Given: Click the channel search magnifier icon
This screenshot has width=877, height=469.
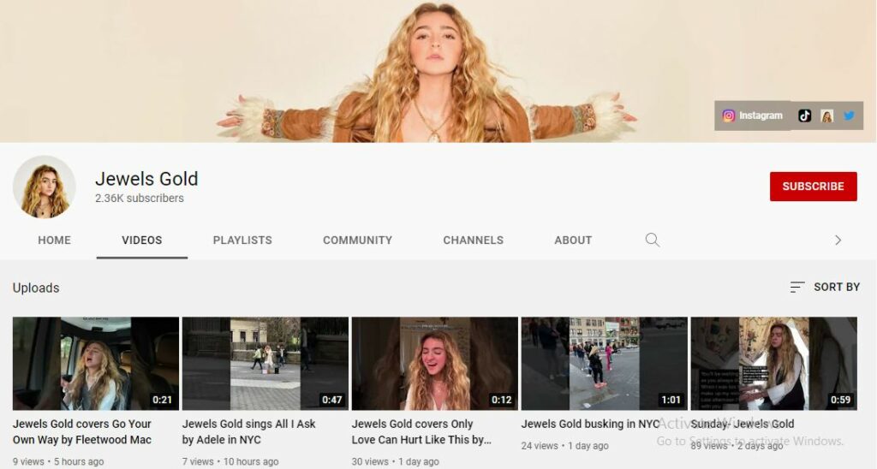Looking at the screenshot, I should coord(652,240).
